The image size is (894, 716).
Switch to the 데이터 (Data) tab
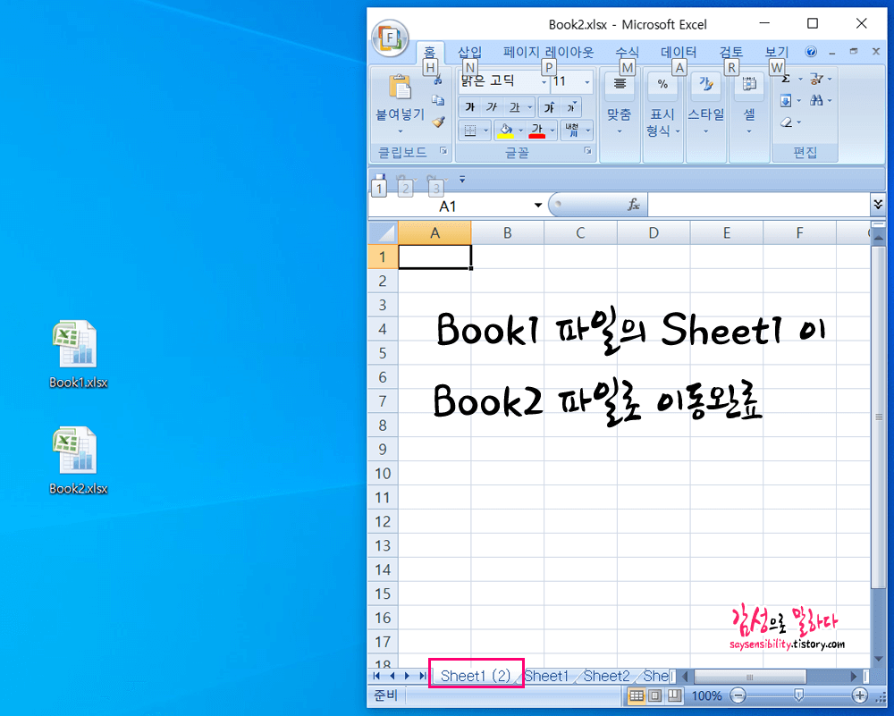pyautogui.click(x=679, y=53)
